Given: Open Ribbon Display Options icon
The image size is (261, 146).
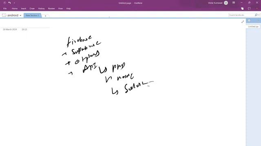Looking at the screenshot, I should [234, 3].
